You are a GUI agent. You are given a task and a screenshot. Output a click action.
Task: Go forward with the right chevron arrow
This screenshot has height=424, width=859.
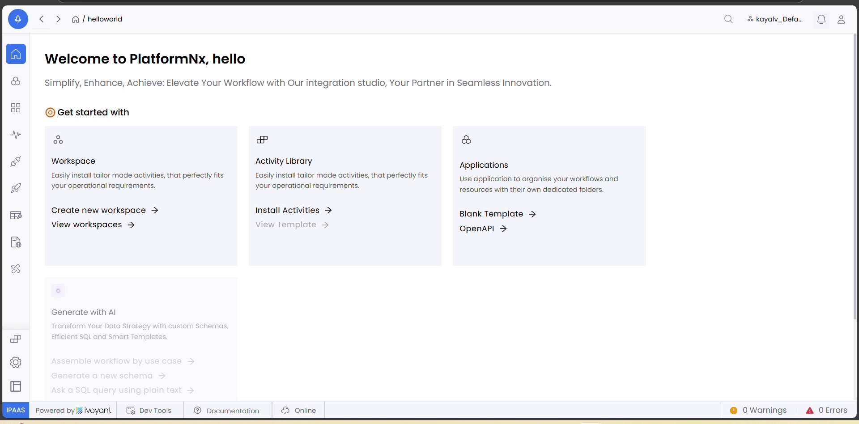(x=58, y=19)
